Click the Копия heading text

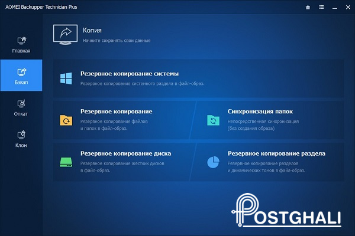(92, 30)
